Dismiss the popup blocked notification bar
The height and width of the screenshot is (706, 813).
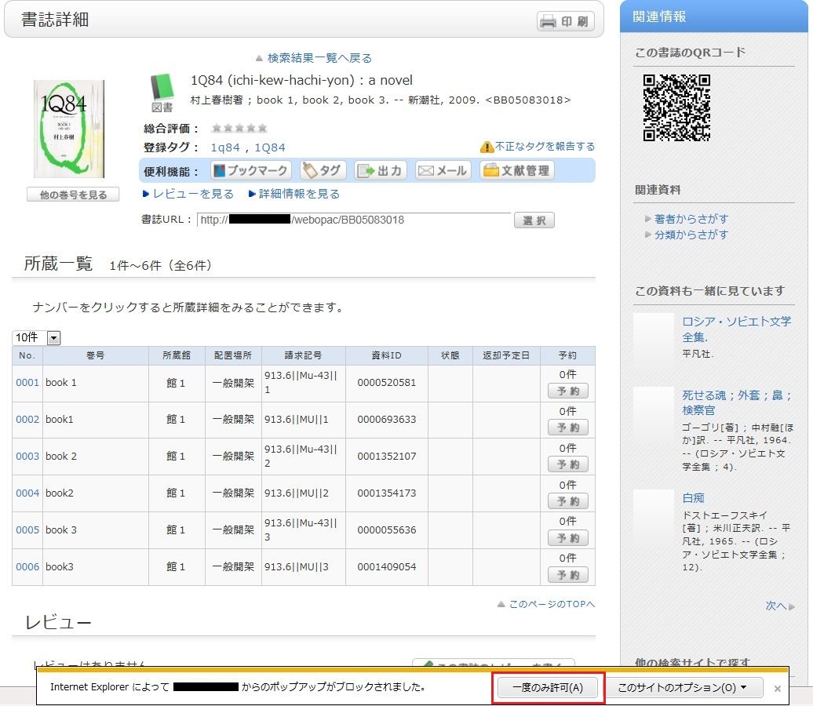(778, 689)
